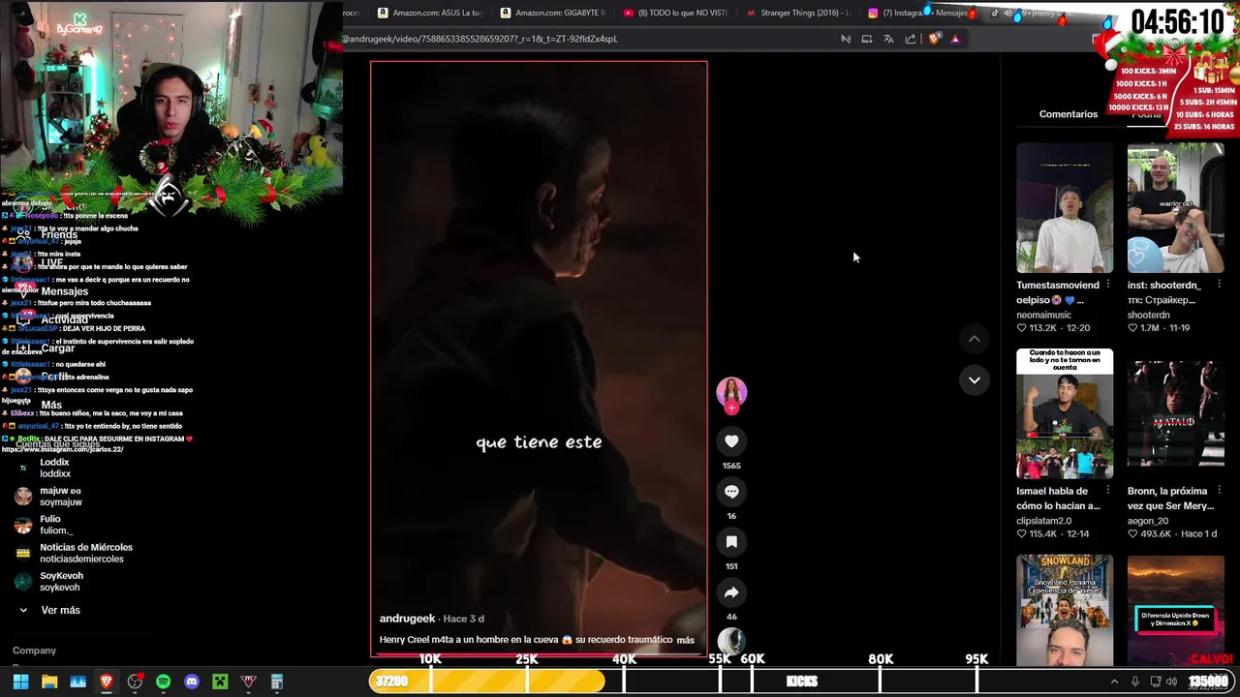Open Discord from the taskbar
This screenshot has width=1240, height=697.
(x=192, y=682)
